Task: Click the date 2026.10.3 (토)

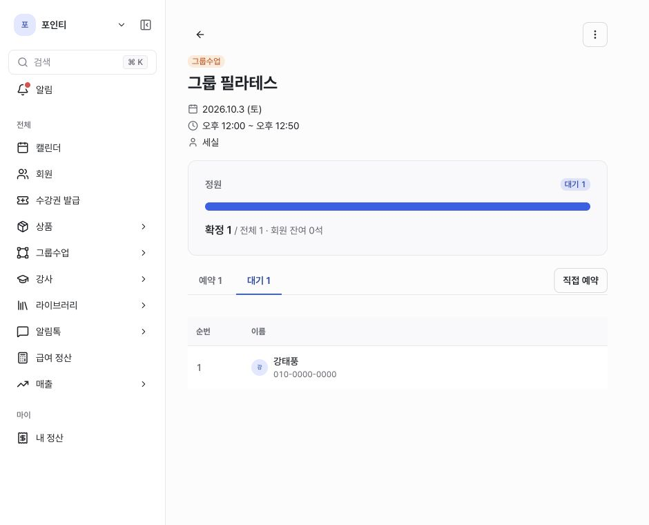Action: coord(232,109)
